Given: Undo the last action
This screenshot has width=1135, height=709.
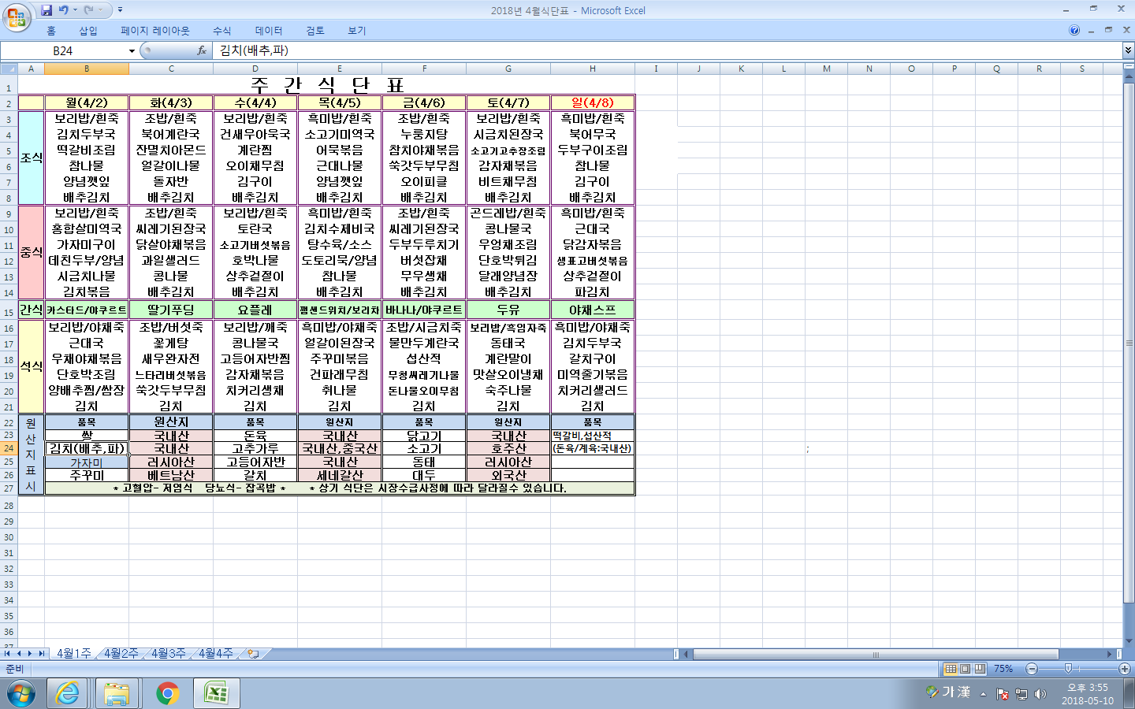Looking at the screenshot, I should (x=64, y=10).
